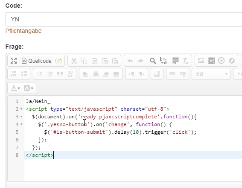This screenshot has width=242, height=188.
Task: Click the Flash insert icon
Action: point(232,61)
